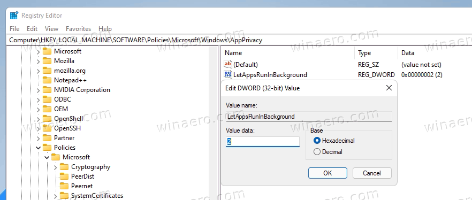Select the Hexadecimal base radio button
The height and width of the screenshot is (200, 472).
(317, 141)
